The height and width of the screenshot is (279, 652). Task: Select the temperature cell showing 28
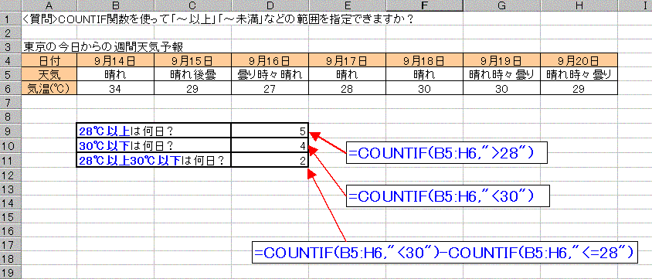point(347,88)
